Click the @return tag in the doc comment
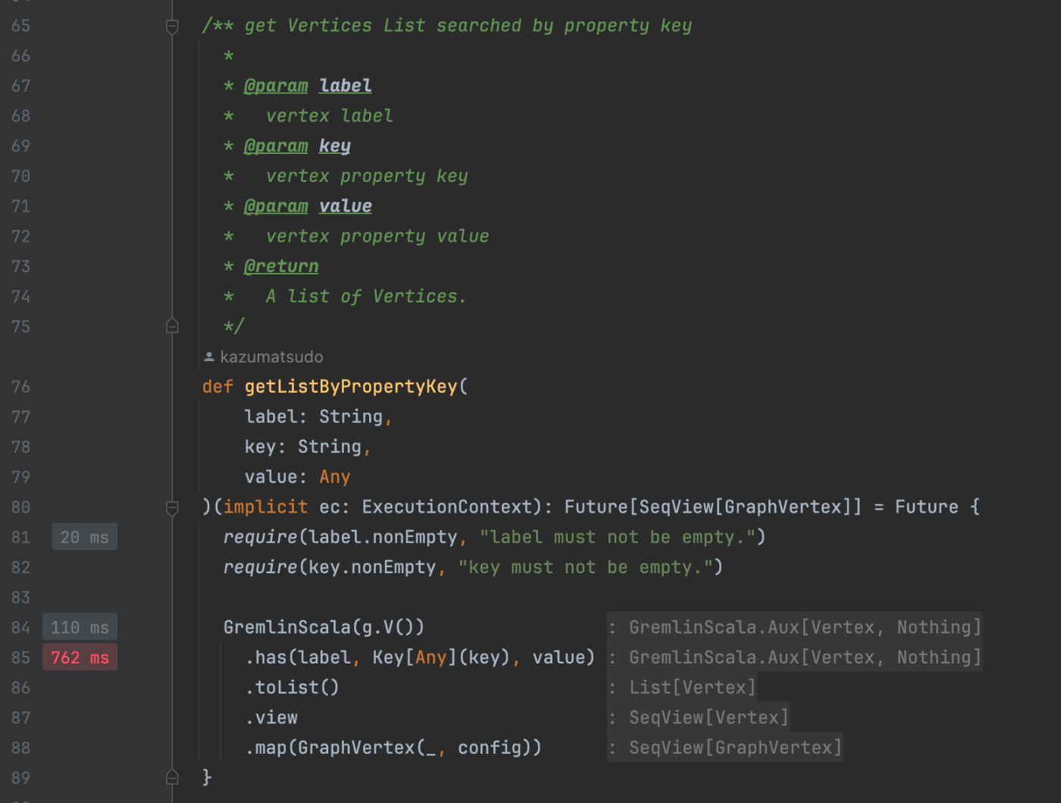Image resolution: width=1061 pixels, height=803 pixels. pos(281,266)
